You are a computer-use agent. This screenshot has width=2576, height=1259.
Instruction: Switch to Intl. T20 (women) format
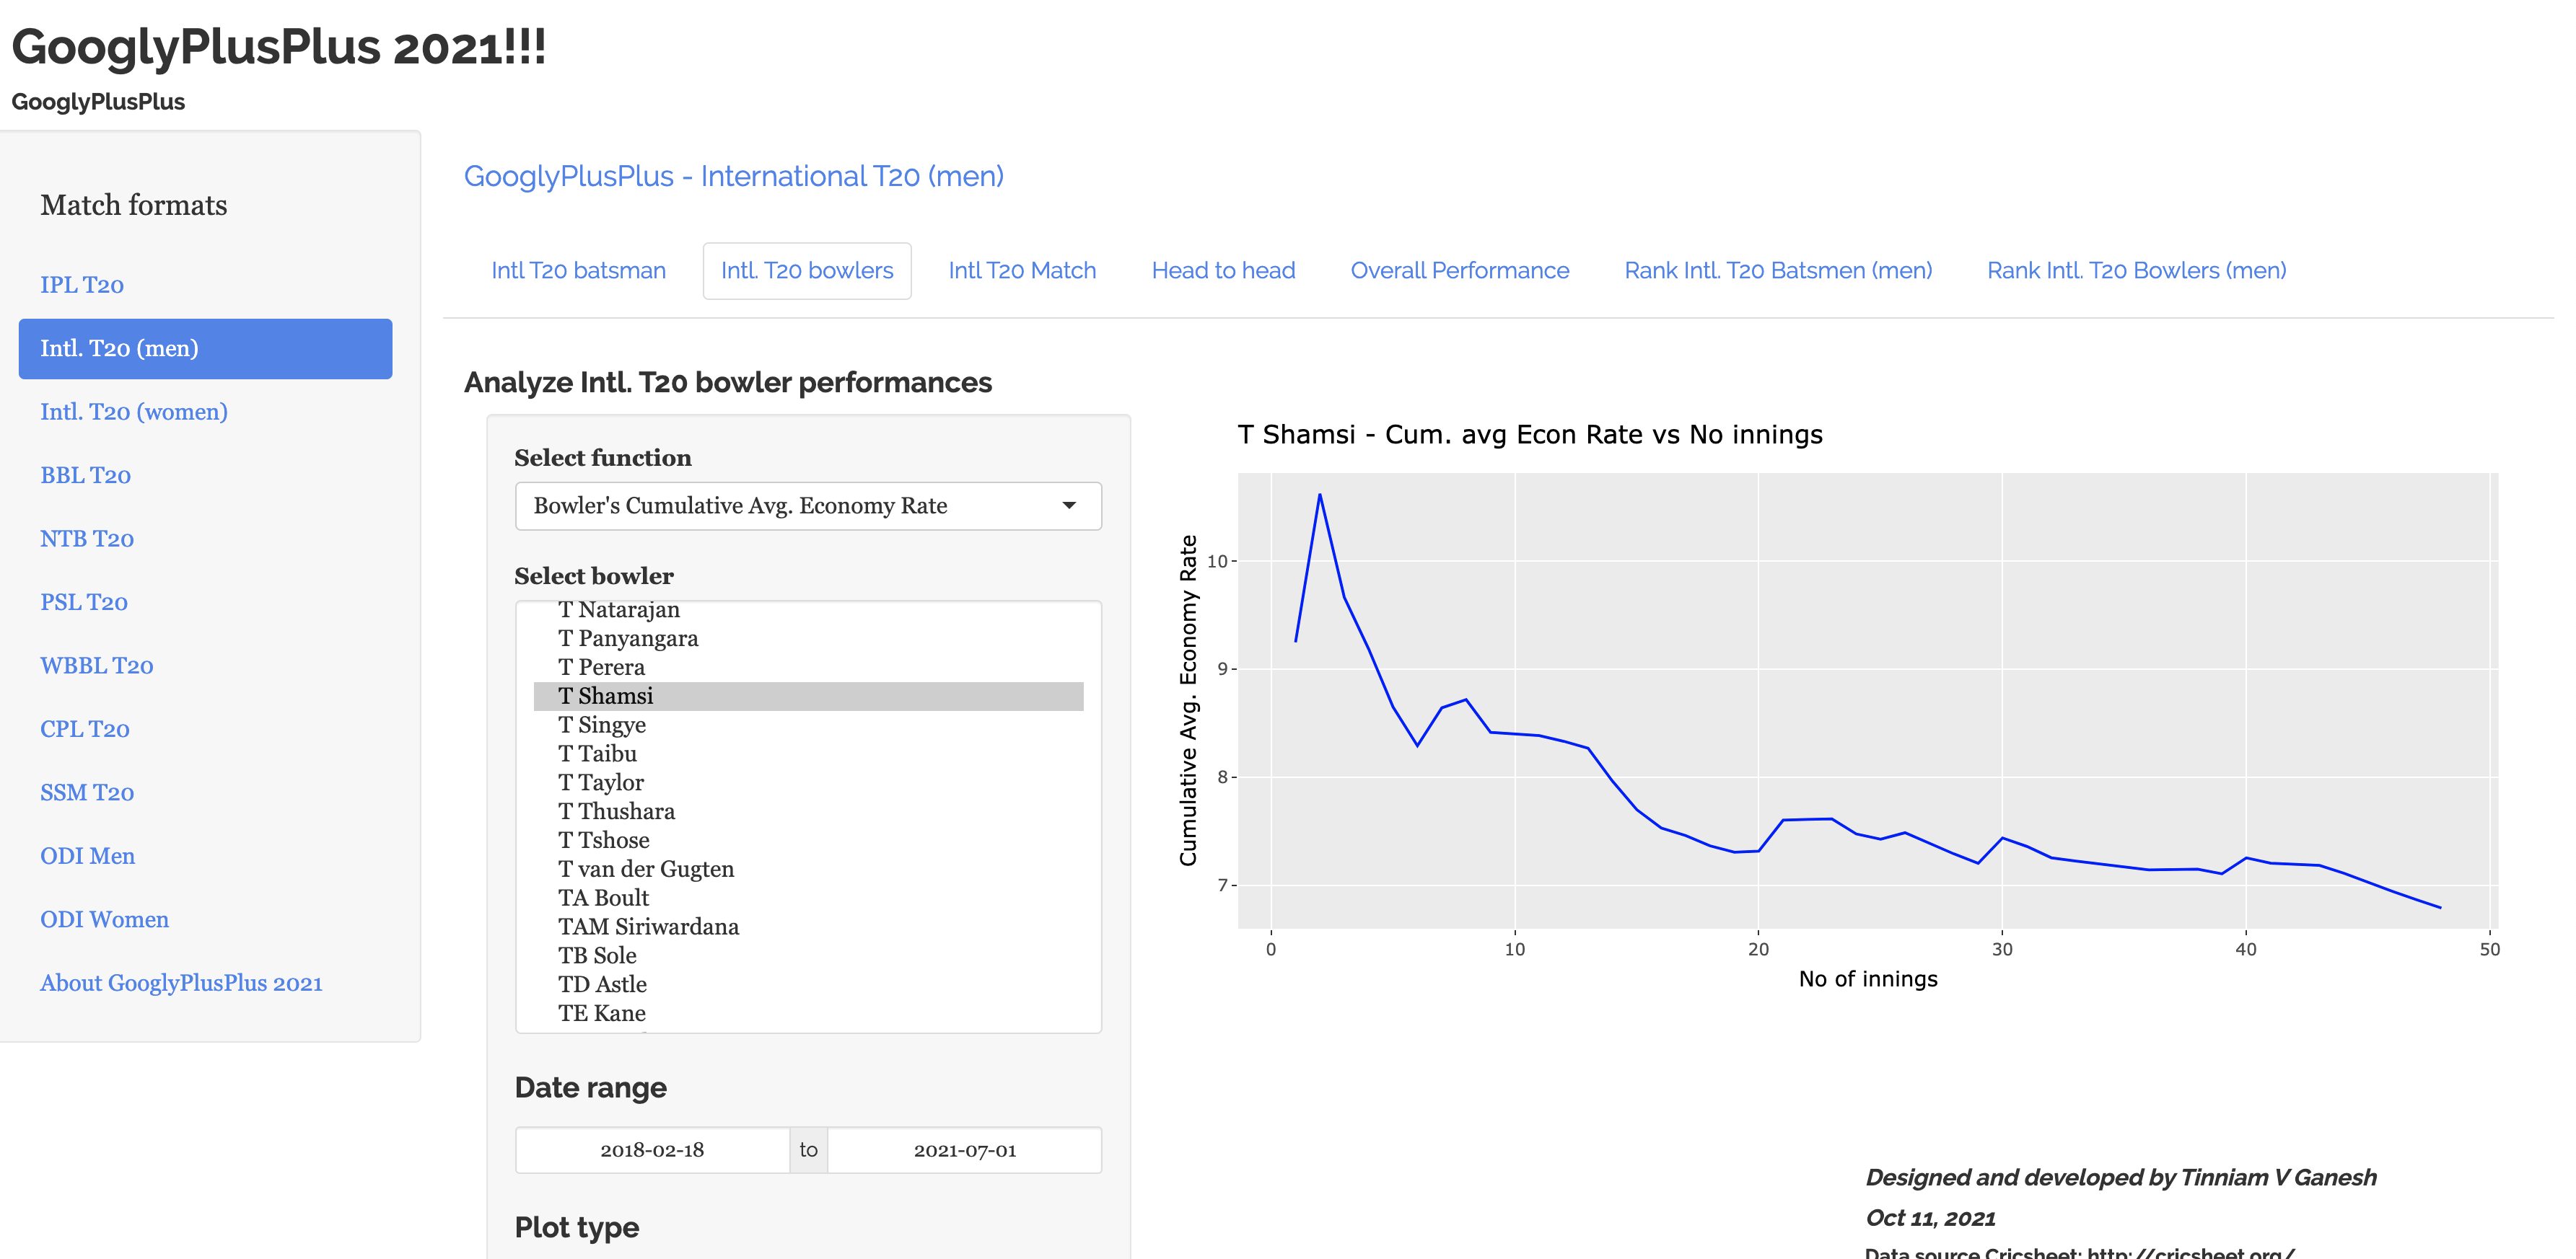click(x=134, y=412)
